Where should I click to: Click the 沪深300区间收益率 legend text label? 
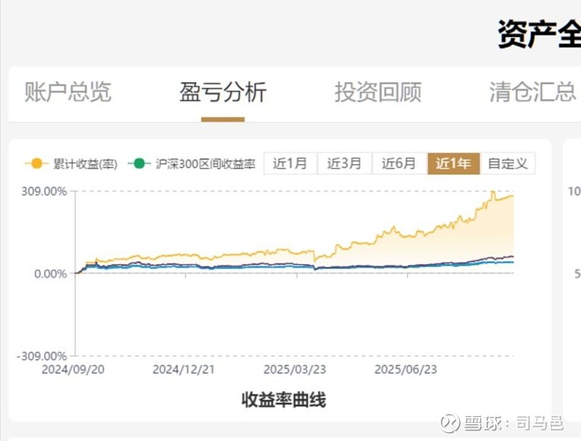point(206,164)
